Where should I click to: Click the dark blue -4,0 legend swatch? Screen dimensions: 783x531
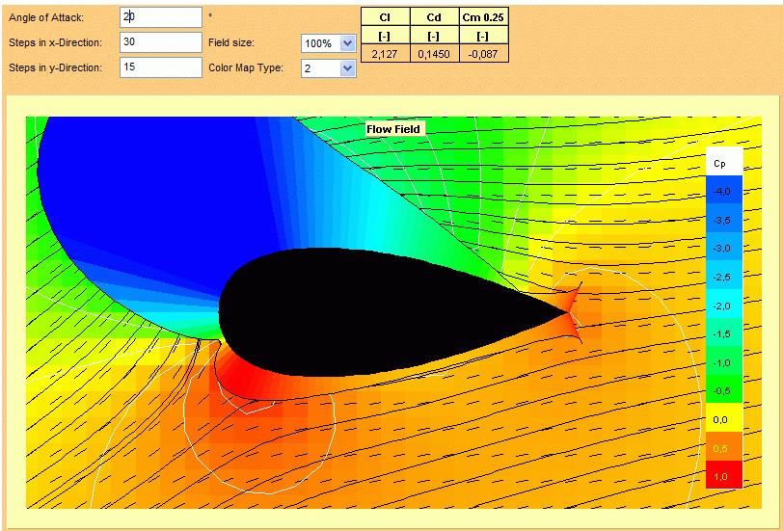pos(722,192)
